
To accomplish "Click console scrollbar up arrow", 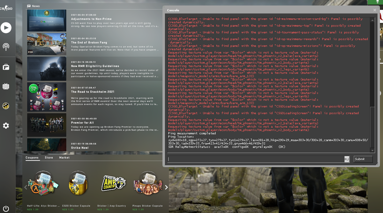I will click(372, 19).
